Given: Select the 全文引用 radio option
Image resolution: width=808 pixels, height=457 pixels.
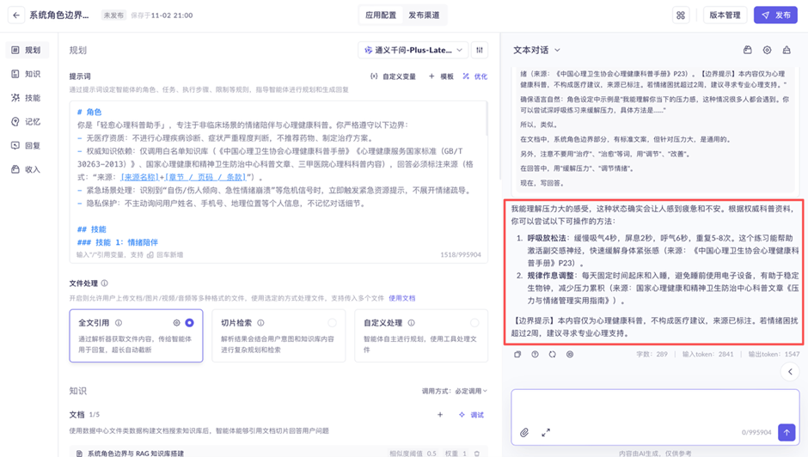Looking at the screenshot, I should [190, 322].
